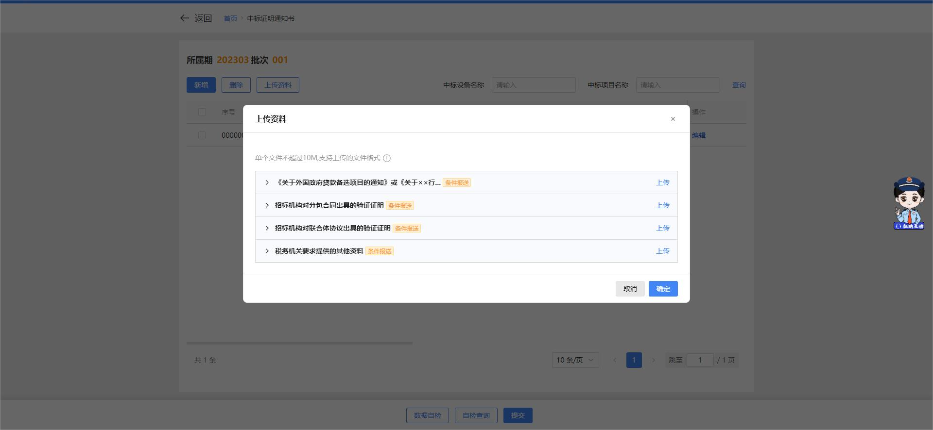Close the 上传资料 dialog with X
The height and width of the screenshot is (430, 933).
coord(673,119)
